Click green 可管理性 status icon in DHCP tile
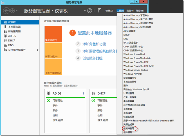 tap(93, 100)
